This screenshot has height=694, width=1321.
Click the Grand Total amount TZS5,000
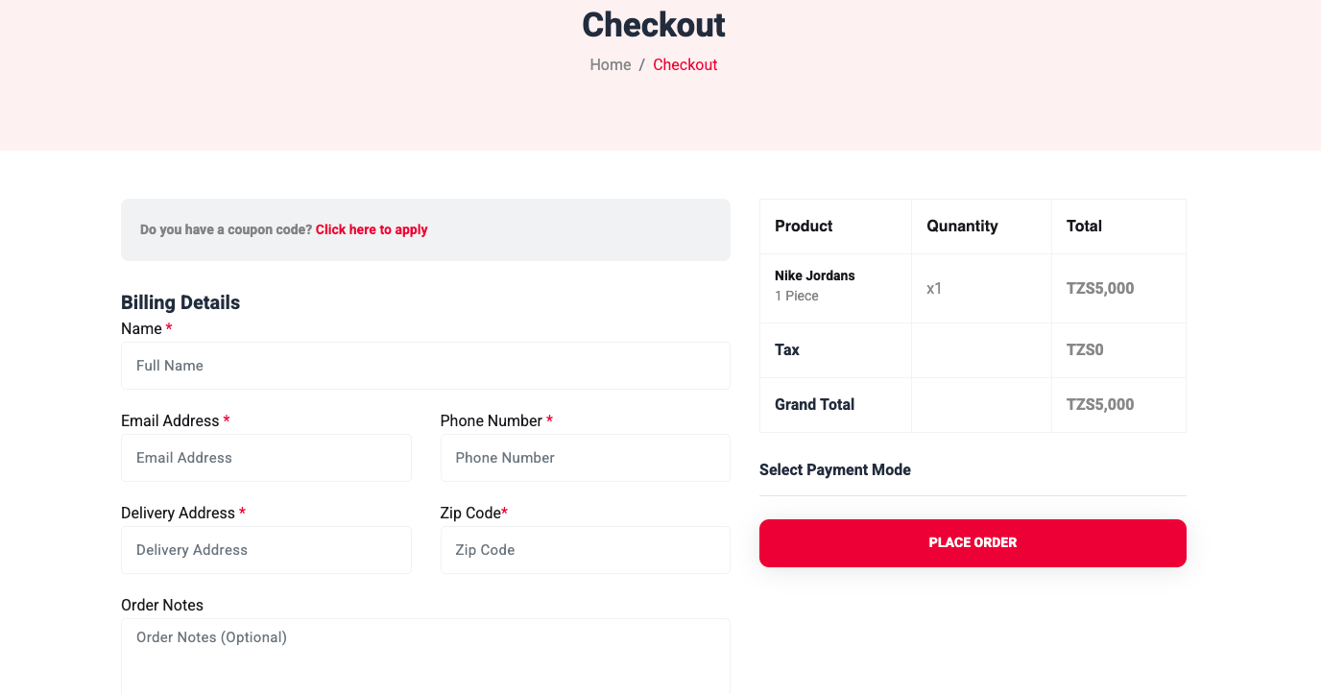click(1100, 405)
